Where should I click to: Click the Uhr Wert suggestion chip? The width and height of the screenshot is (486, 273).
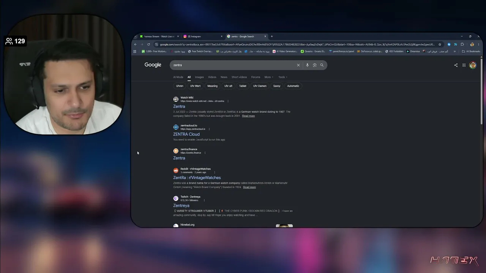tap(195, 86)
